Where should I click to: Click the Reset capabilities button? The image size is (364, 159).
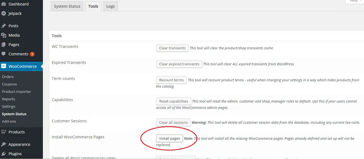click(x=174, y=101)
